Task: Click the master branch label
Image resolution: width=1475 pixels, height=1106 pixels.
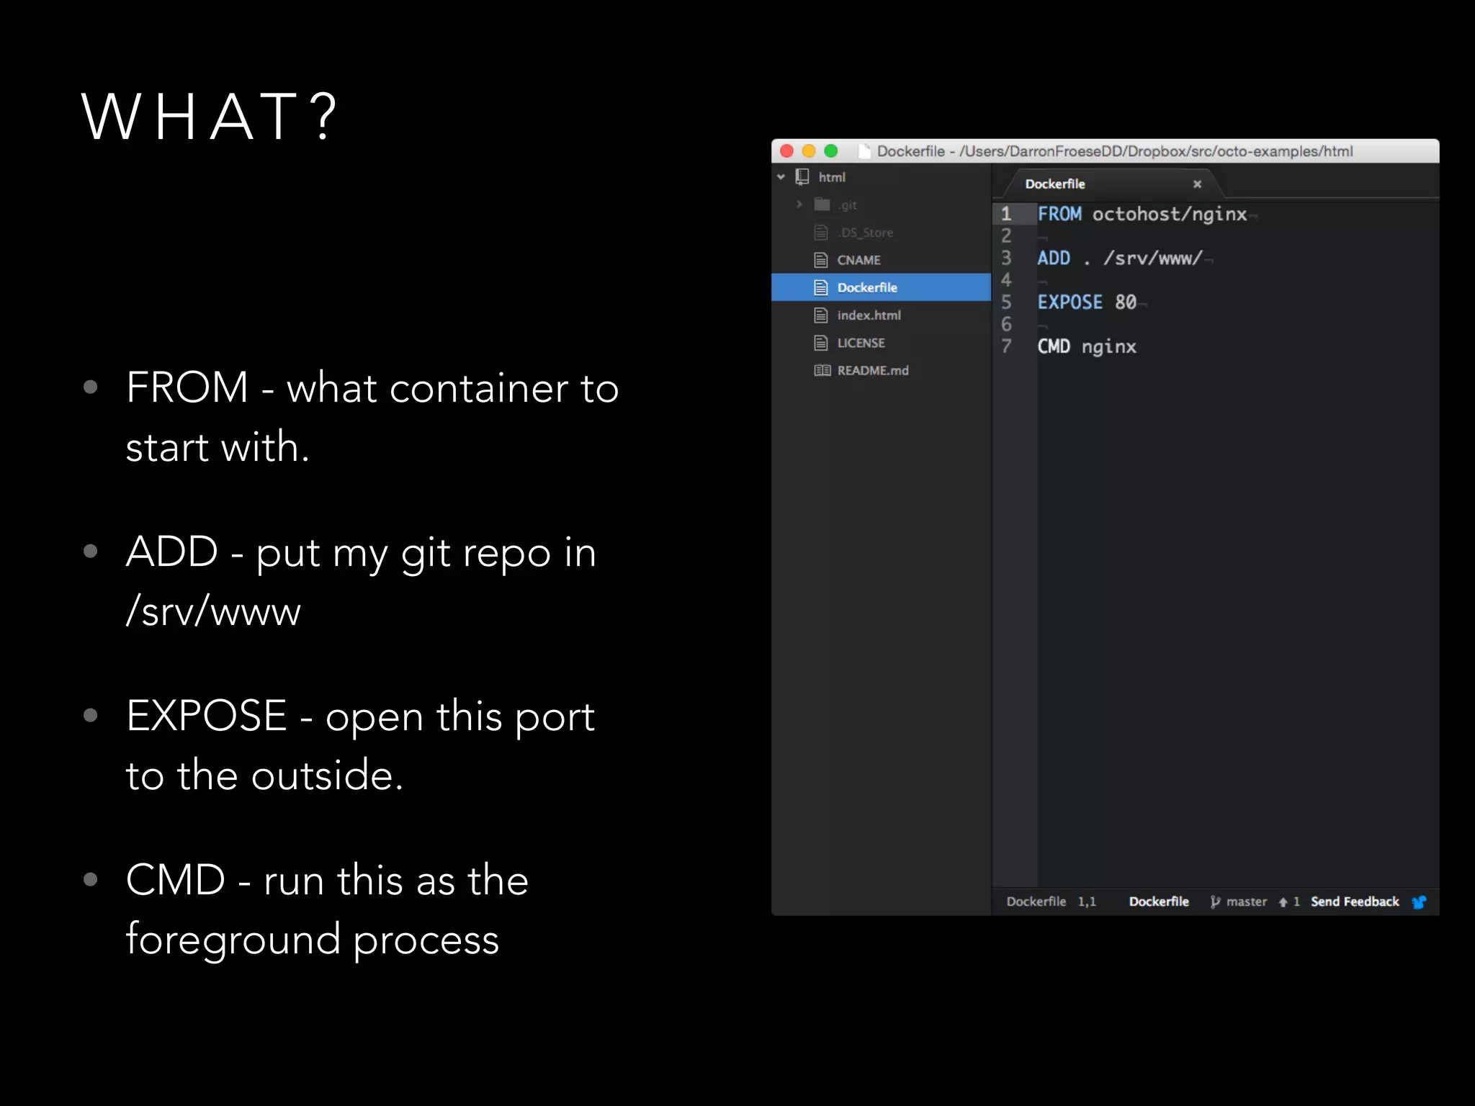Action: coord(1247,902)
